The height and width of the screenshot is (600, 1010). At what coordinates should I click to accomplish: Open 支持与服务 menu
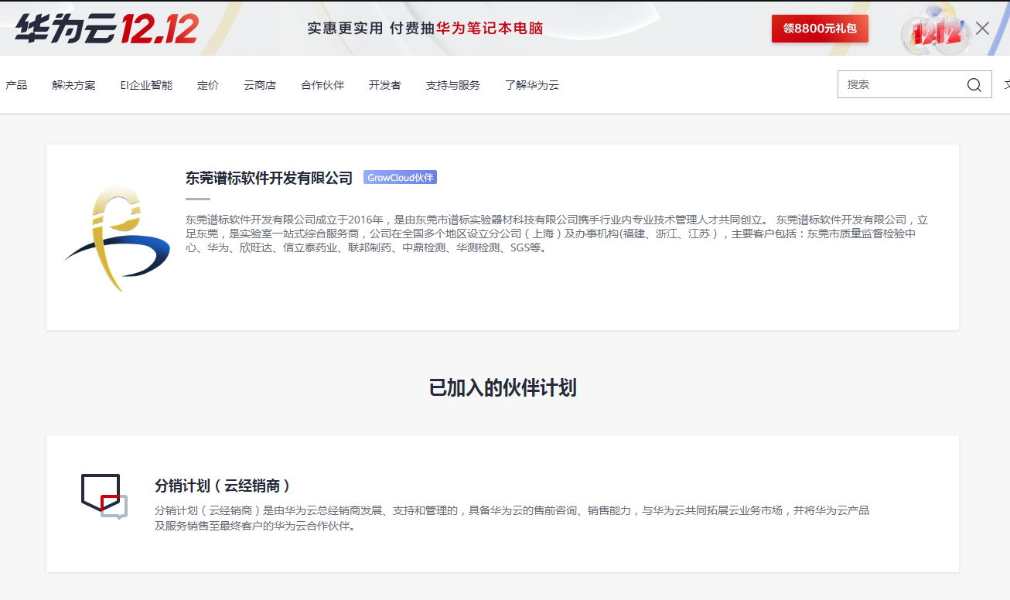coord(453,85)
